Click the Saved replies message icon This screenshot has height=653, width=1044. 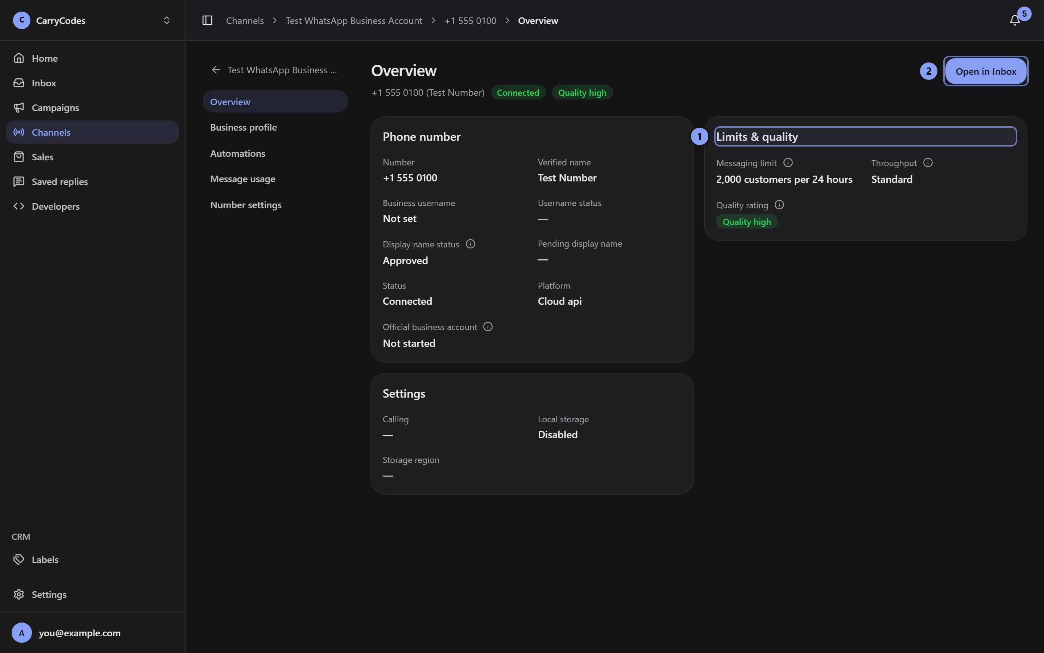(18, 181)
